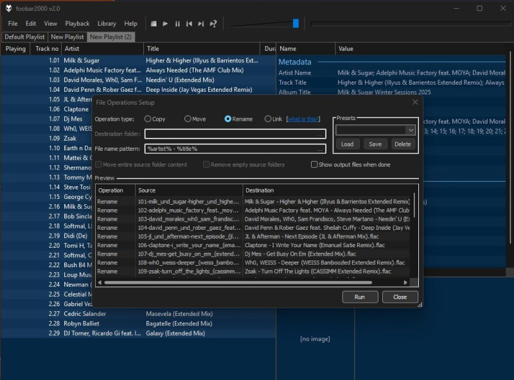Select the Move operation type
514x380 pixels.
pos(195,119)
